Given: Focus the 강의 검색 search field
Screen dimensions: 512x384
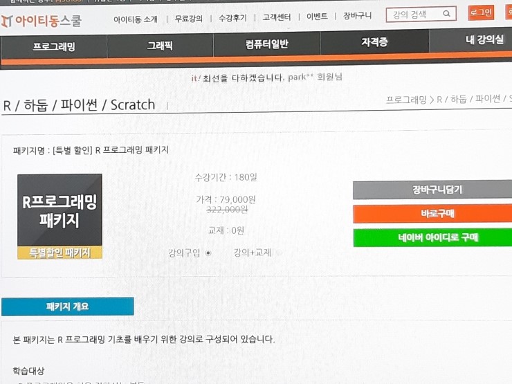Looking at the screenshot, I should tap(421, 15).
